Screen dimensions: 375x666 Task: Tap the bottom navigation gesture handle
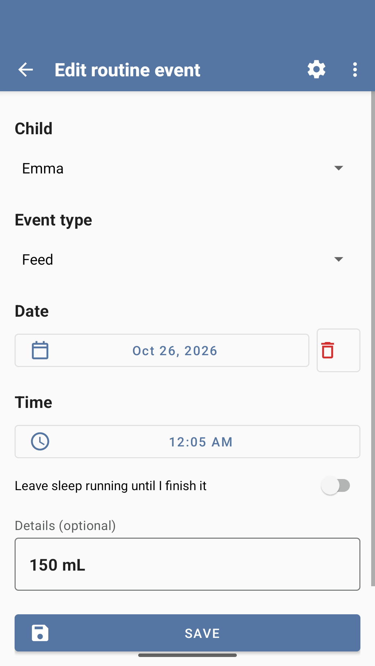tap(187, 655)
